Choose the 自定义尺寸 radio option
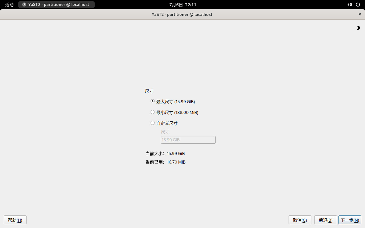The image size is (365, 228). tap(153, 123)
